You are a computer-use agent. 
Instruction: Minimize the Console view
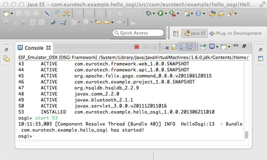(x=236, y=45)
